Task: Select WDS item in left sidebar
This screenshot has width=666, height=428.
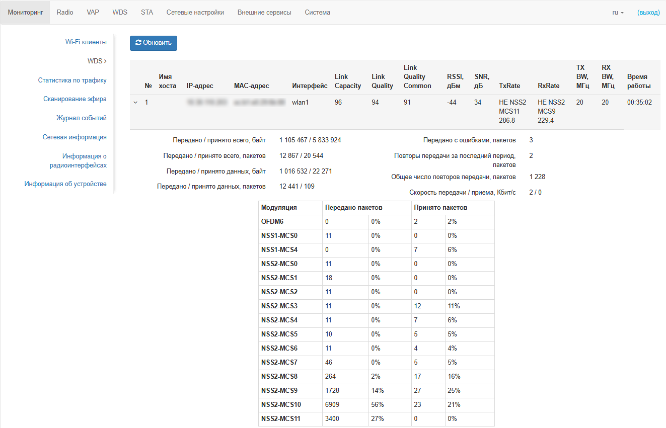Action: (x=97, y=61)
